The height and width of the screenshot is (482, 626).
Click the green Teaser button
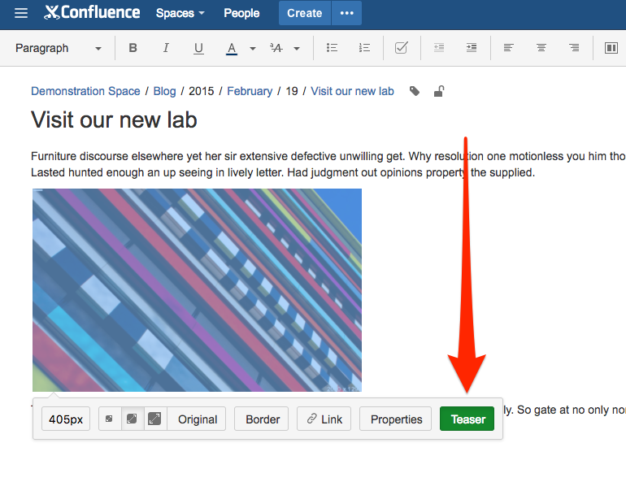(467, 419)
